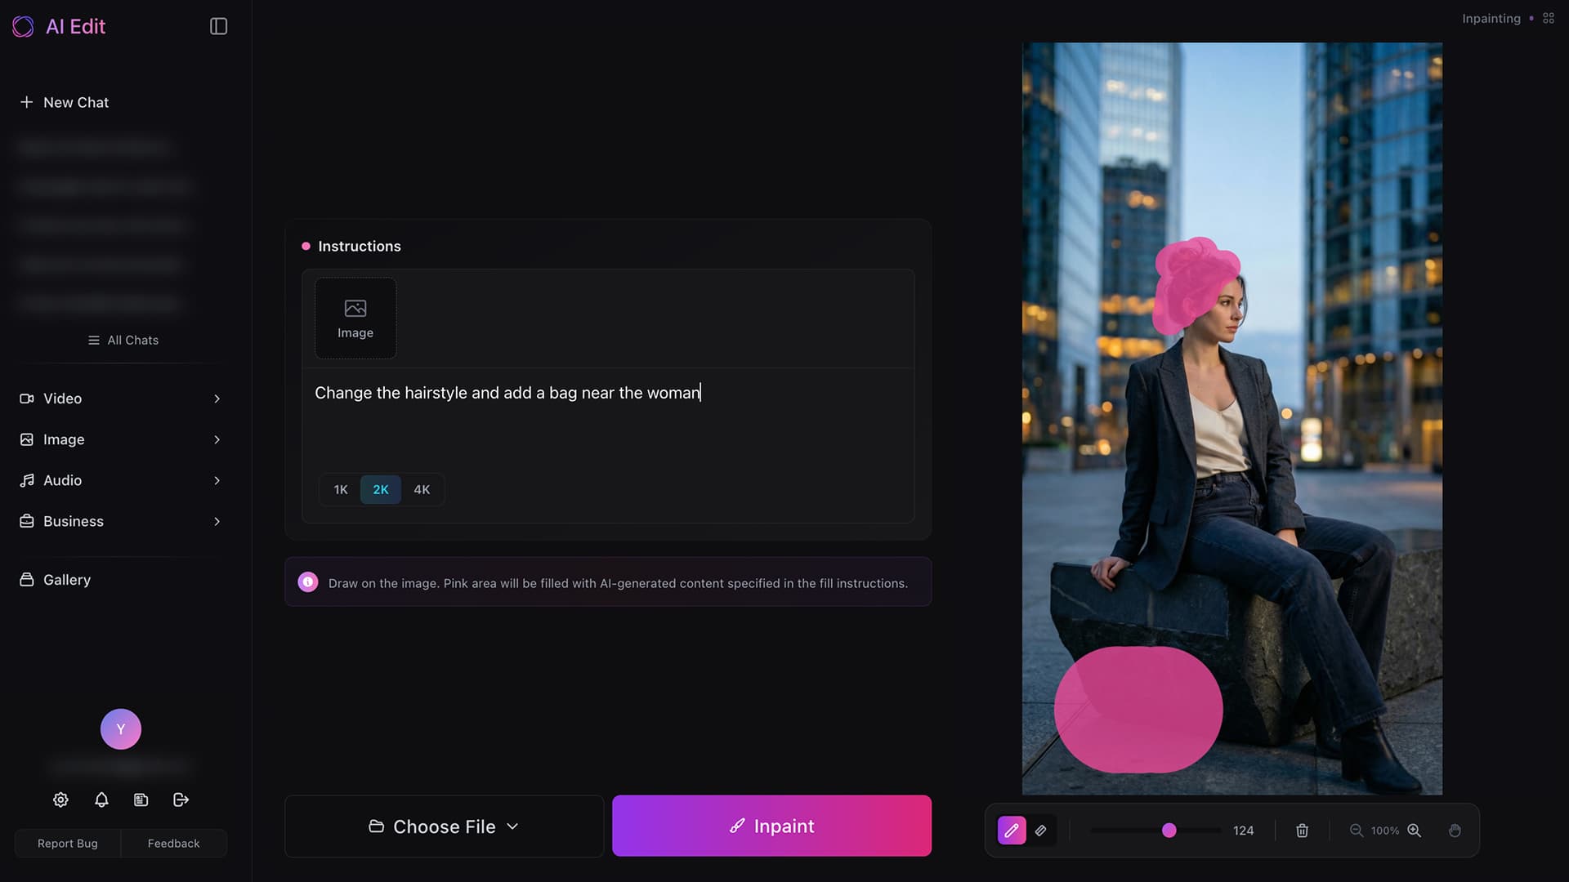The height and width of the screenshot is (882, 1569).
Task: Adjust the brush size slider
Action: [x=1169, y=831]
